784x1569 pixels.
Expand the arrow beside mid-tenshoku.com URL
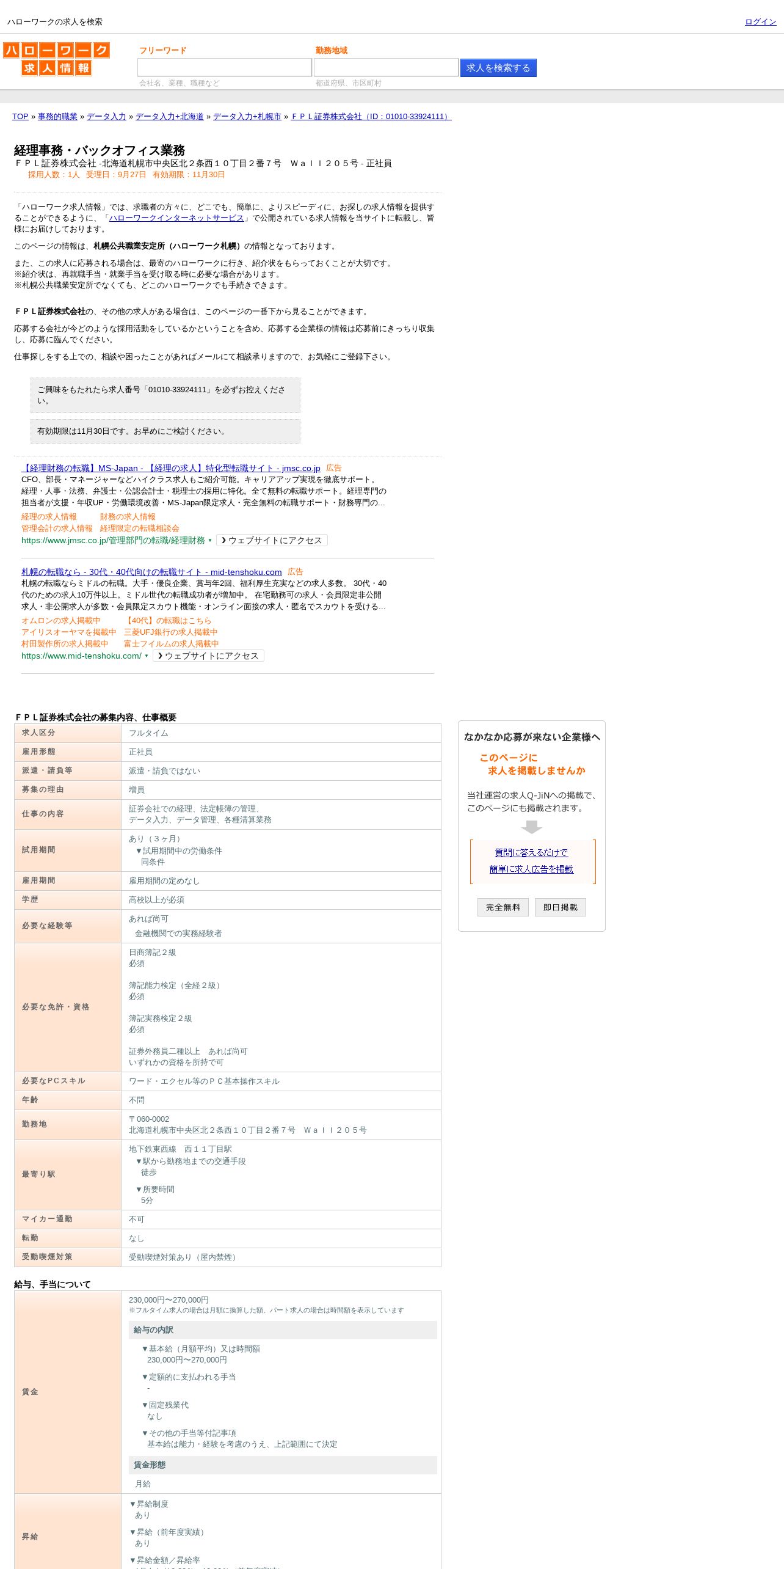tap(147, 656)
